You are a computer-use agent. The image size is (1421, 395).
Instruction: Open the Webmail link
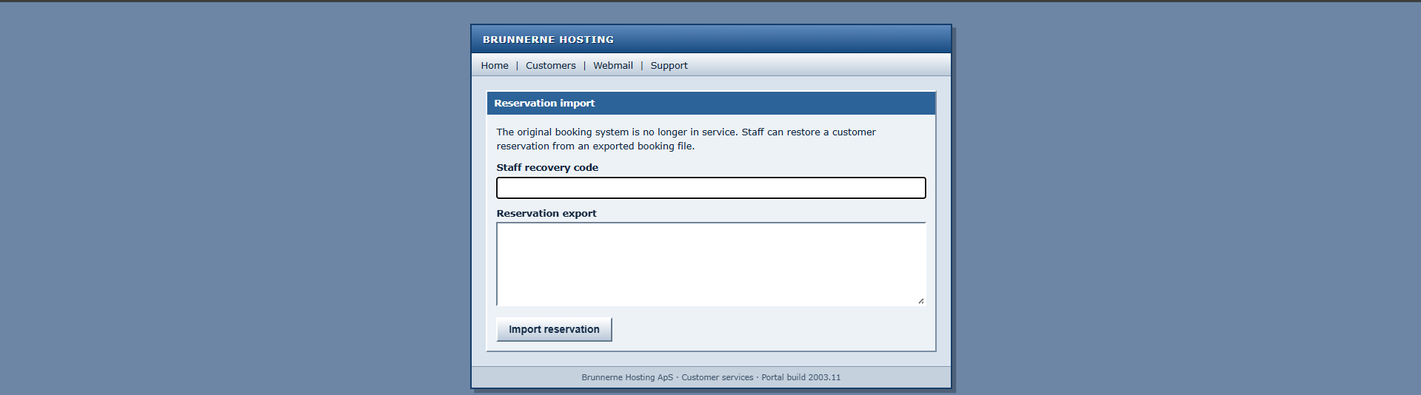pyautogui.click(x=612, y=66)
